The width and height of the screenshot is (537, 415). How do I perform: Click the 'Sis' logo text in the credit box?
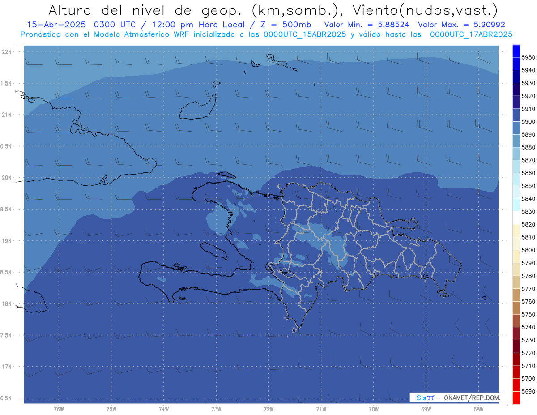tap(421, 398)
